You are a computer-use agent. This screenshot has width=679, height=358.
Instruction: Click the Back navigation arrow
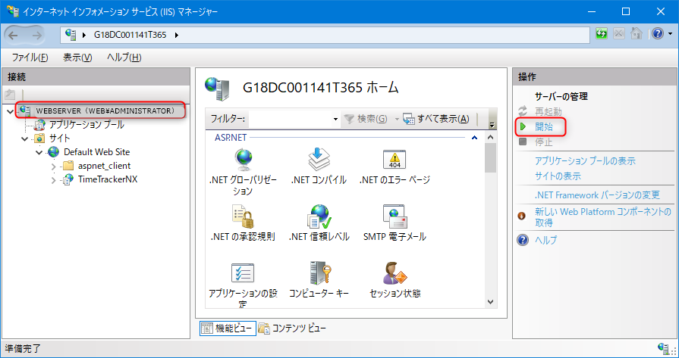tap(14, 36)
